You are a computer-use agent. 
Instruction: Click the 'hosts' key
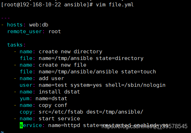click(x=15, y=25)
